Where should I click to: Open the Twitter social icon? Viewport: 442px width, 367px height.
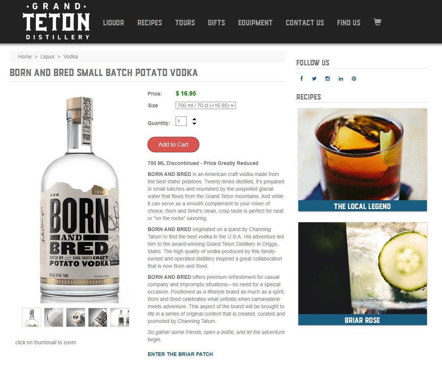click(x=315, y=79)
